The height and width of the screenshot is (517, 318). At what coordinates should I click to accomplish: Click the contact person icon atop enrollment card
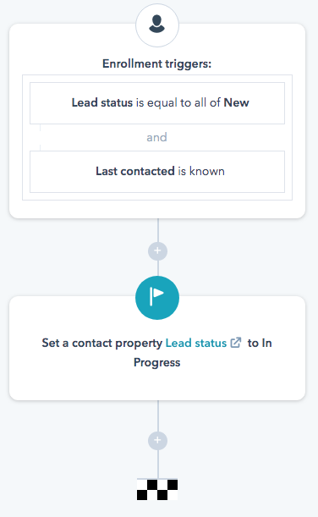(x=157, y=25)
